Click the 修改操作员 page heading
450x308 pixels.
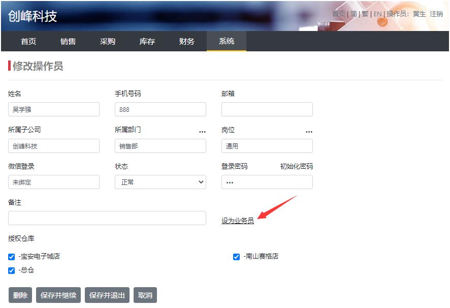(38, 66)
